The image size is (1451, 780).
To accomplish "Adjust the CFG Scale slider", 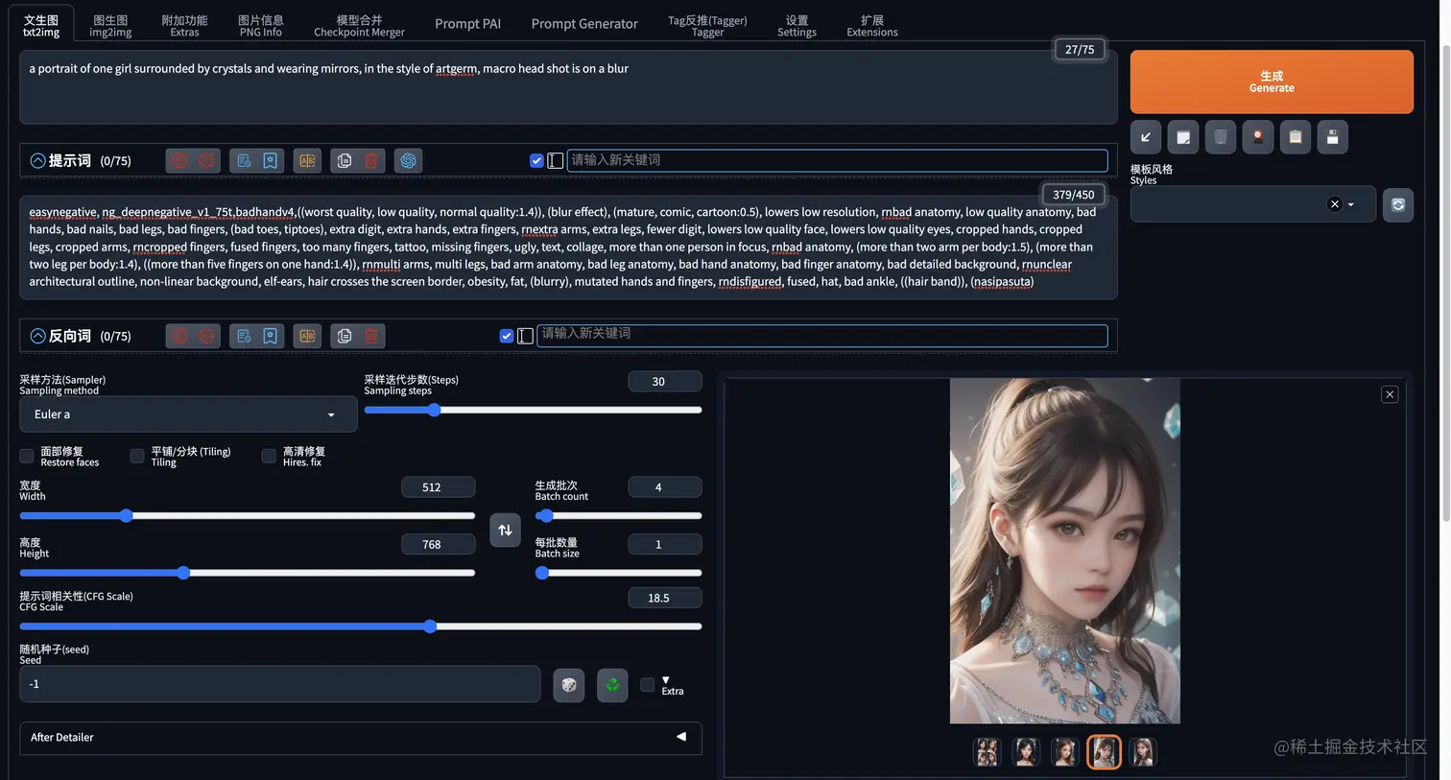I will click(361, 626).
